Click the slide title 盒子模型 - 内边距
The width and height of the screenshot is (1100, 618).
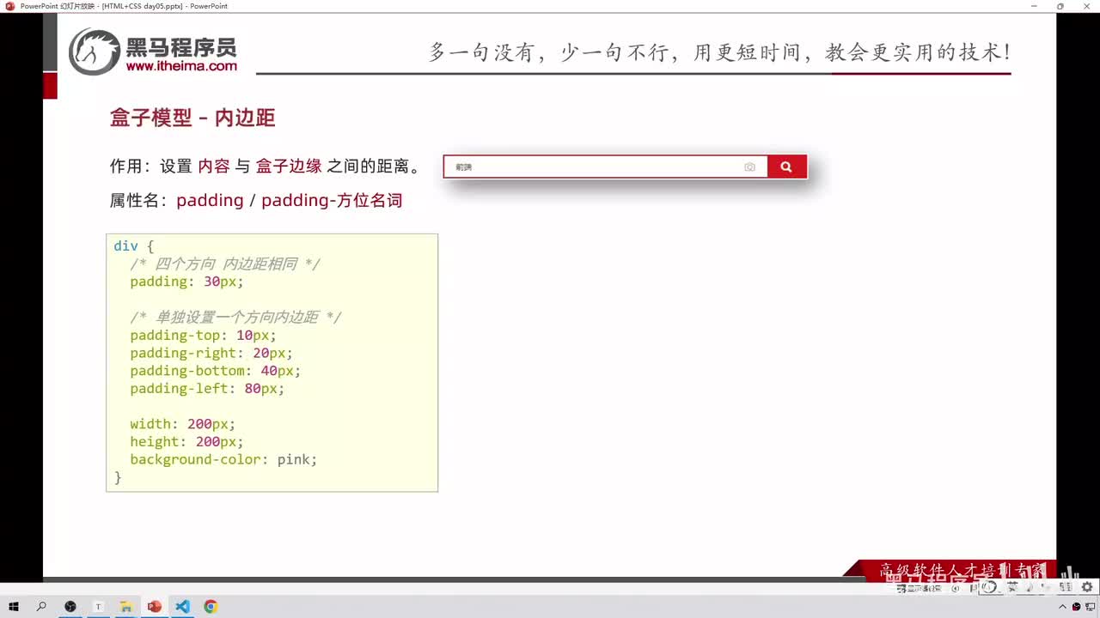(x=192, y=118)
